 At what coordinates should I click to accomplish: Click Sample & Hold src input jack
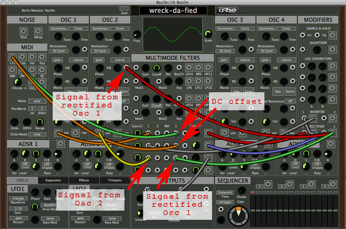coord(302,35)
